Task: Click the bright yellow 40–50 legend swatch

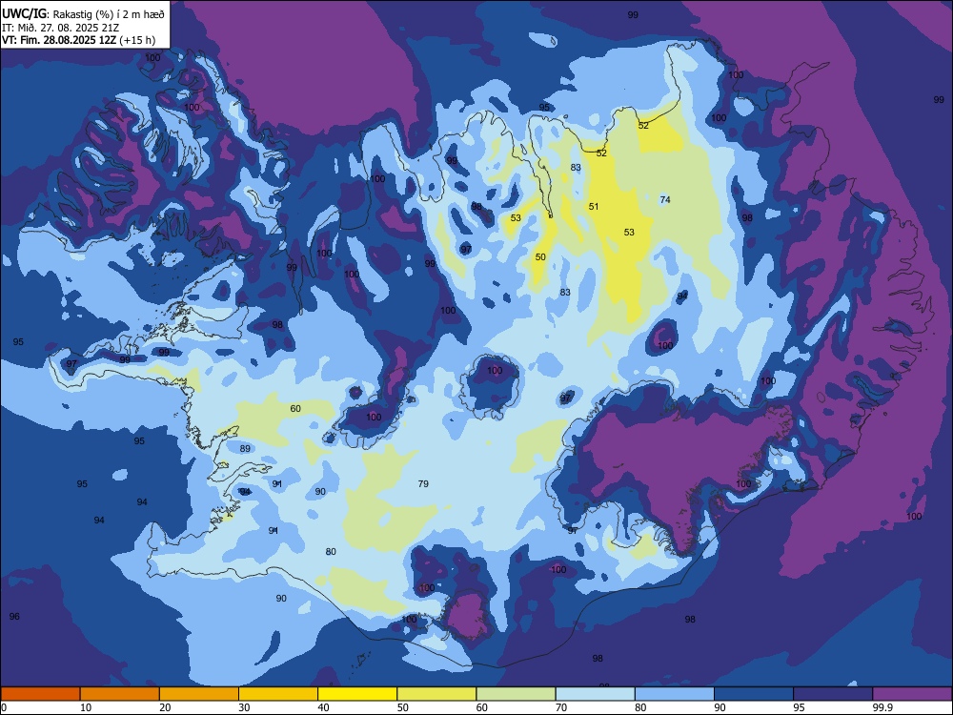Action: click(x=357, y=694)
